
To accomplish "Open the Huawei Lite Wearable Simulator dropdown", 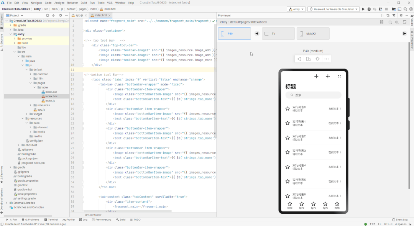I will (x=333, y=9).
